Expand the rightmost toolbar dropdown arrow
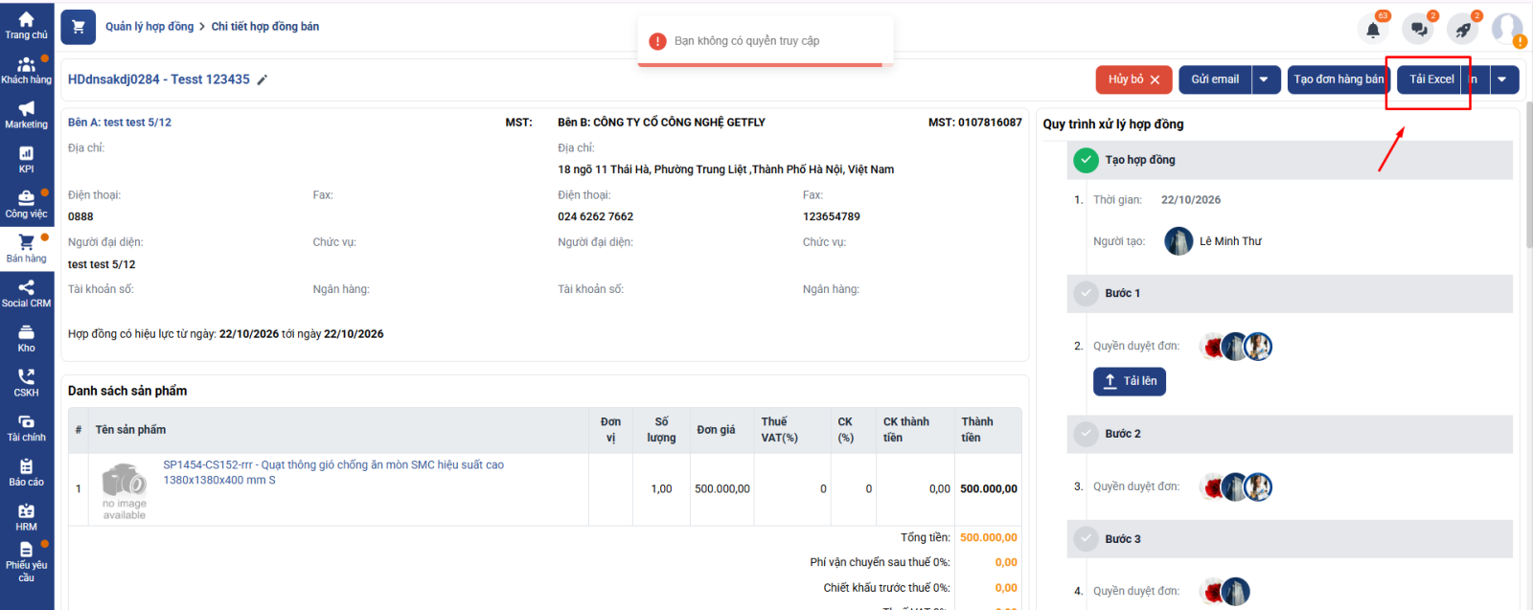Viewport: 1533px width, 610px height. (1502, 79)
